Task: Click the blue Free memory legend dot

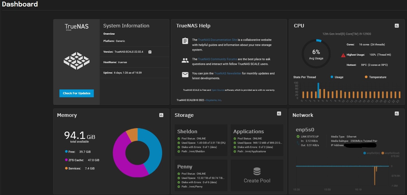Action: (66, 151)
